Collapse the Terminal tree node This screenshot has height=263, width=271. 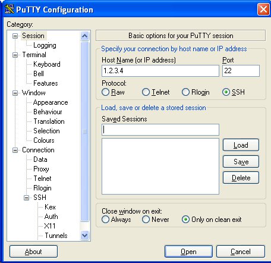point(15,55)
